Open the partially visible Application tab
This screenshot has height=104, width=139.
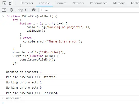[x=135, y=3]
